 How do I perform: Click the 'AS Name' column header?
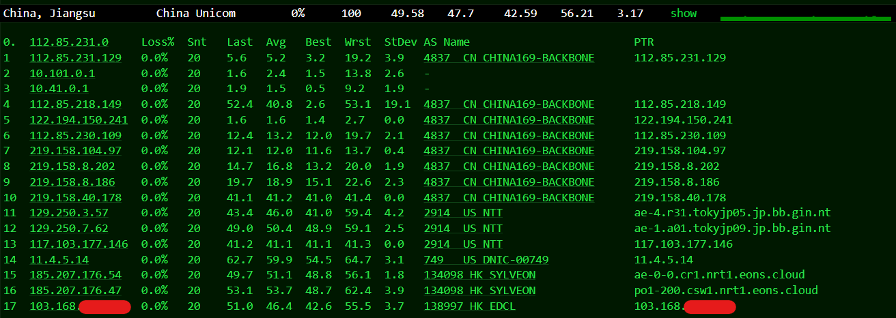click(447, 42)
